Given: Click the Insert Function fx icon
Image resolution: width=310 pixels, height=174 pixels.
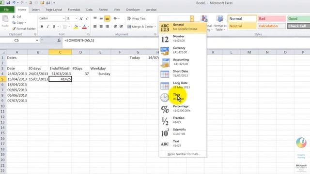Looking at the screenshot, I should tap(59, 41).
